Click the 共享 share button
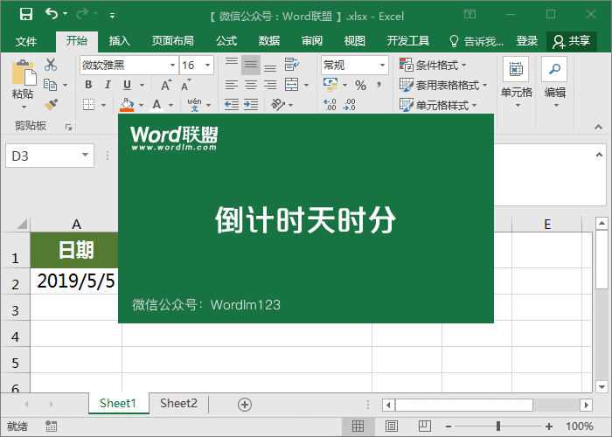 [x=572, y=41]
